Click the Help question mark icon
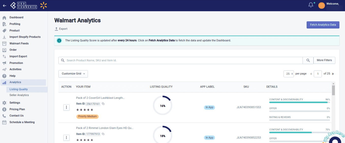345x143 pixels. [4, 76]
